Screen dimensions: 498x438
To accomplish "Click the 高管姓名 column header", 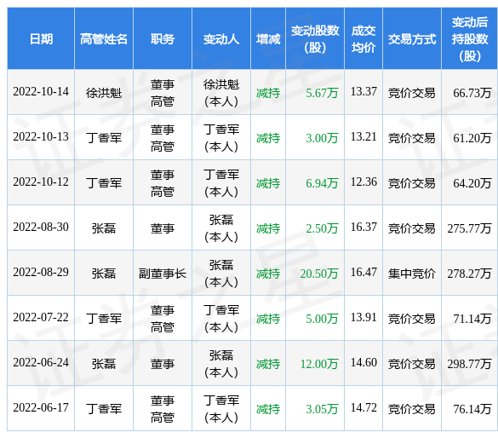I will 104,39.
